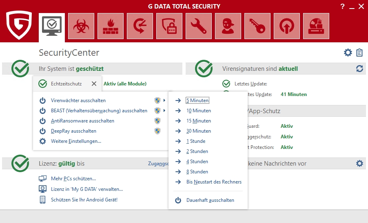Open the Firewall module icon
The image size is (368, 223).
111,26
